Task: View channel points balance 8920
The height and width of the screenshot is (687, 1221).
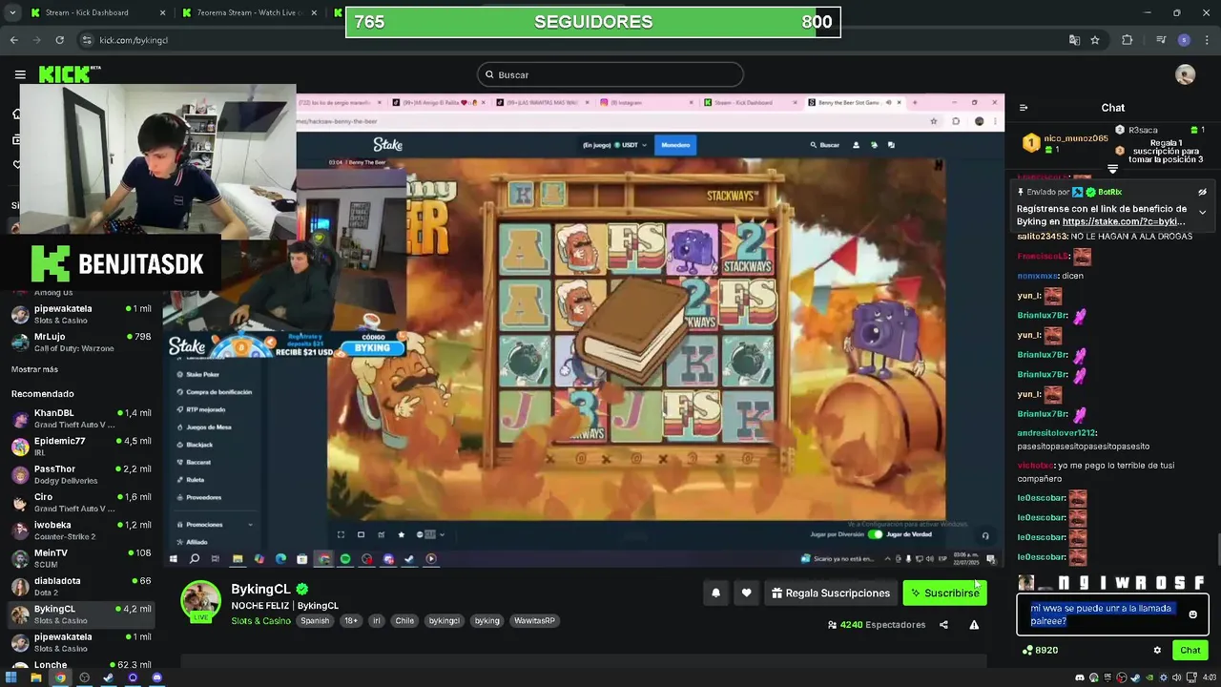Action: [x=1040, y=650]
